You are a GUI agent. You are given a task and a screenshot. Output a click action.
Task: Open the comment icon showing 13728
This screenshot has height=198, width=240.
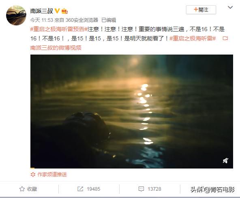[x=141, y=189]
